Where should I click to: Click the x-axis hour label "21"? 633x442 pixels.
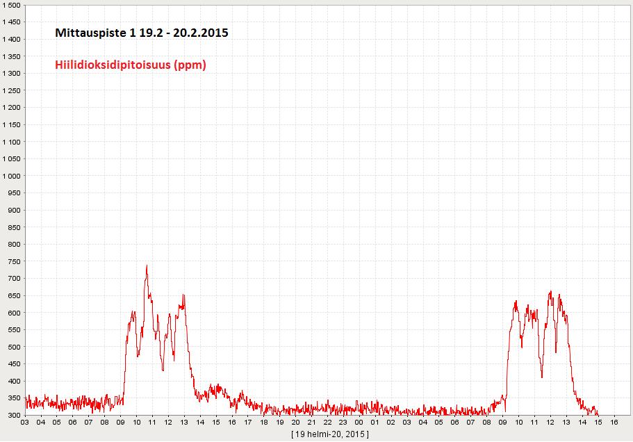click(312, 423)
